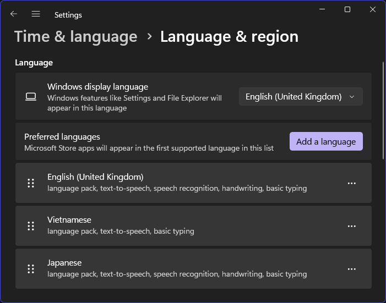Expand the Windows display language dropdown
The width and height of the screenshot is (386, 303).
[x=301, y=97]
